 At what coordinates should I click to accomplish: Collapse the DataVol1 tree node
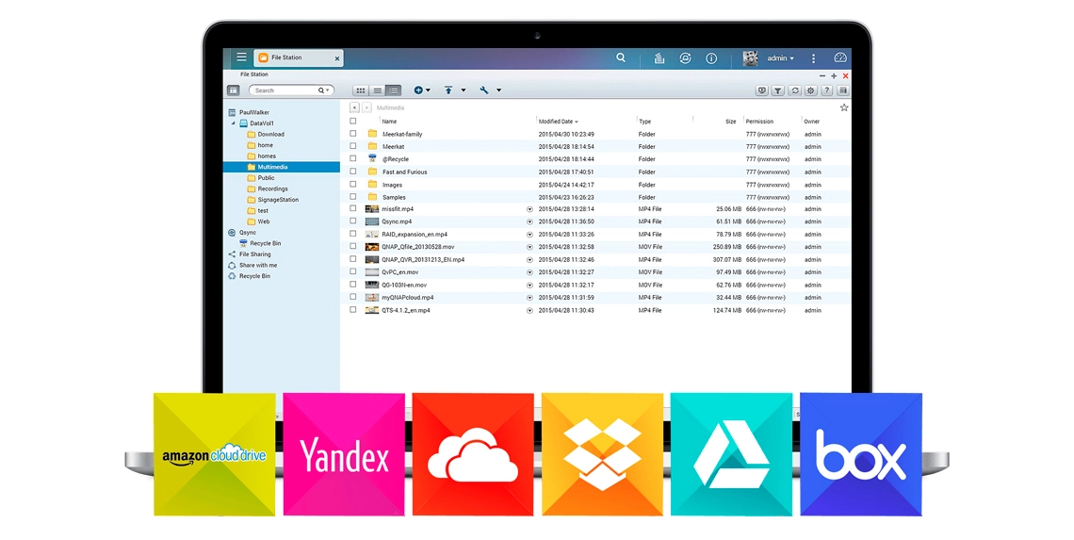coord(233,123)
